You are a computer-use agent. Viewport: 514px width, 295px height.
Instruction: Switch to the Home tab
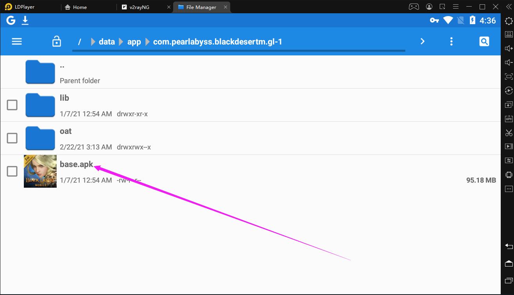pyautogui.click(x=76, y=7)
